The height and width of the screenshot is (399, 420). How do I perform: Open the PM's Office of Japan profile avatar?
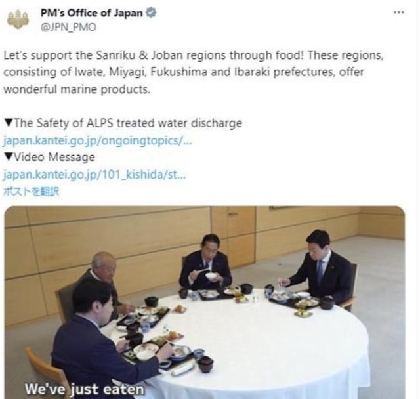point(18,19)
